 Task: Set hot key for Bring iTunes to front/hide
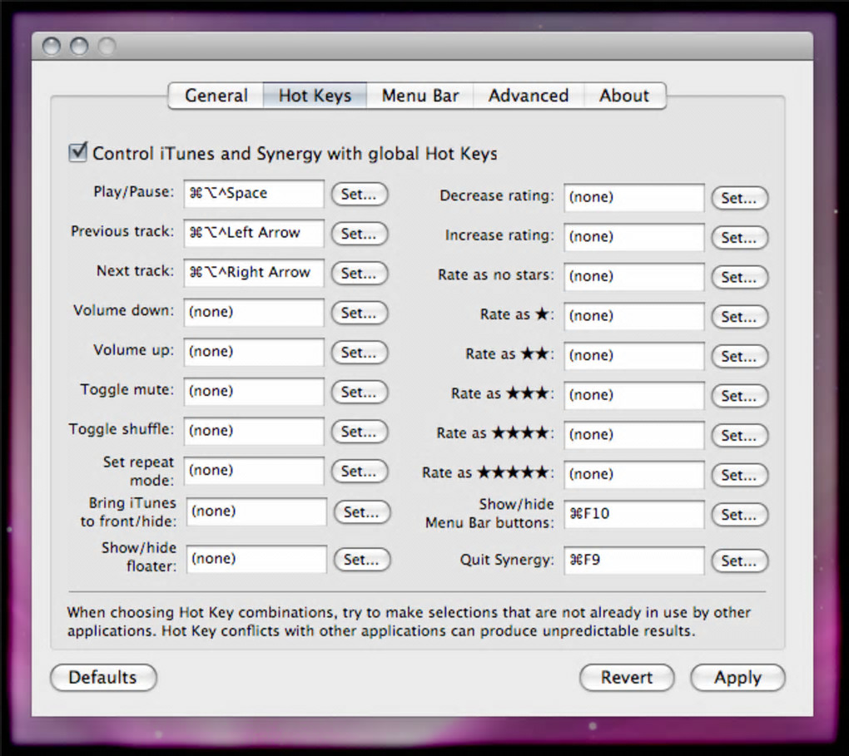362,511
